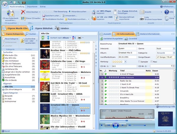This screenshot has width=177, height=134.
Task: Set the Titel-Bewertung stars in ribbon
Action: (x=48, y=12)
